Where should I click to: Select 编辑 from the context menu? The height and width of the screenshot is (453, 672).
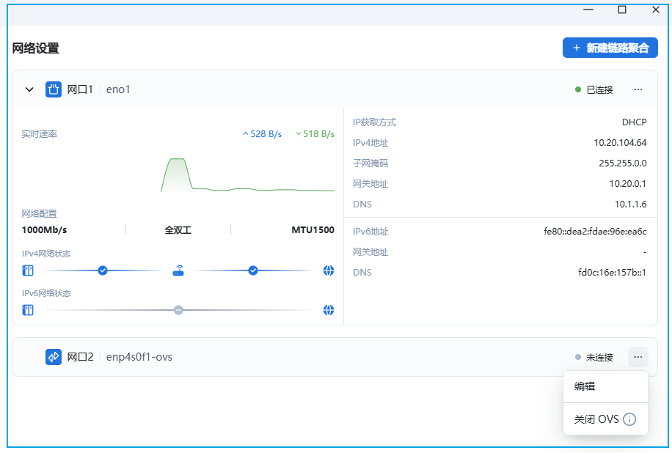pos(605,386)
